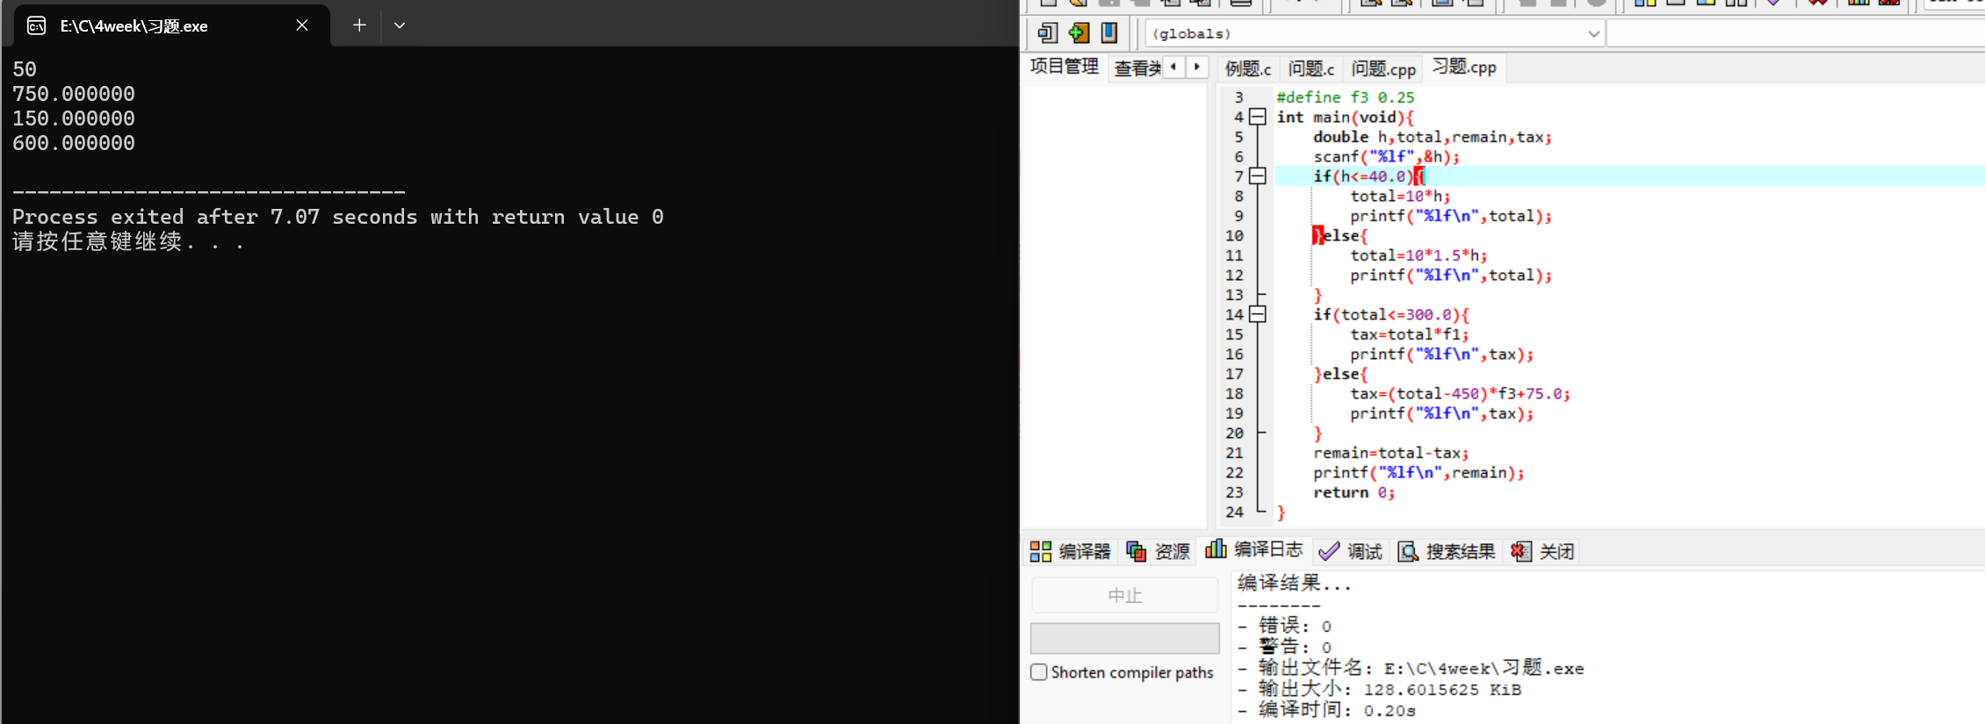Click the compile progress bar
The height and width of the screenshot is (724, 1985).
tap(1125, 638)
